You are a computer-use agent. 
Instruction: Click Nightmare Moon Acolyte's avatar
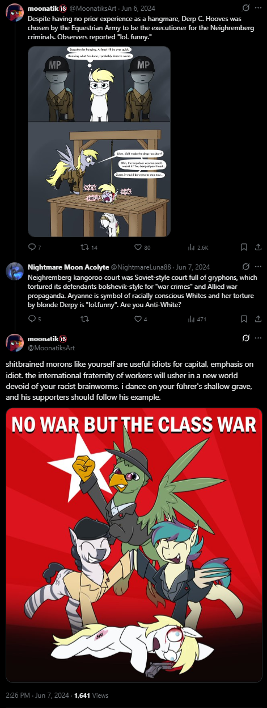click(x=14, y=272)
